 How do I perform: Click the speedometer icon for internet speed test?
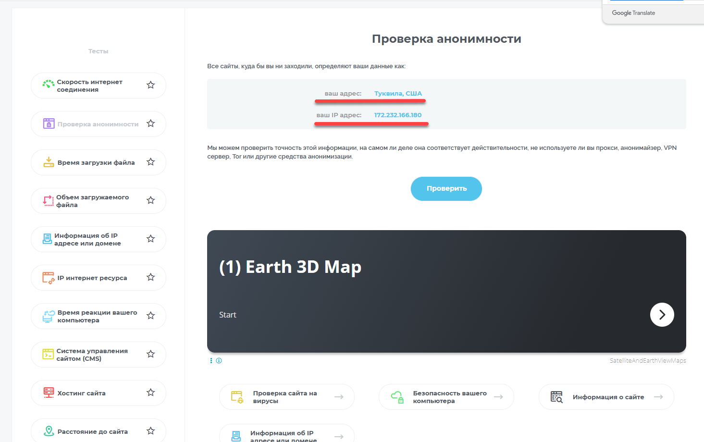pyautogui.click(x=48, y=85)
